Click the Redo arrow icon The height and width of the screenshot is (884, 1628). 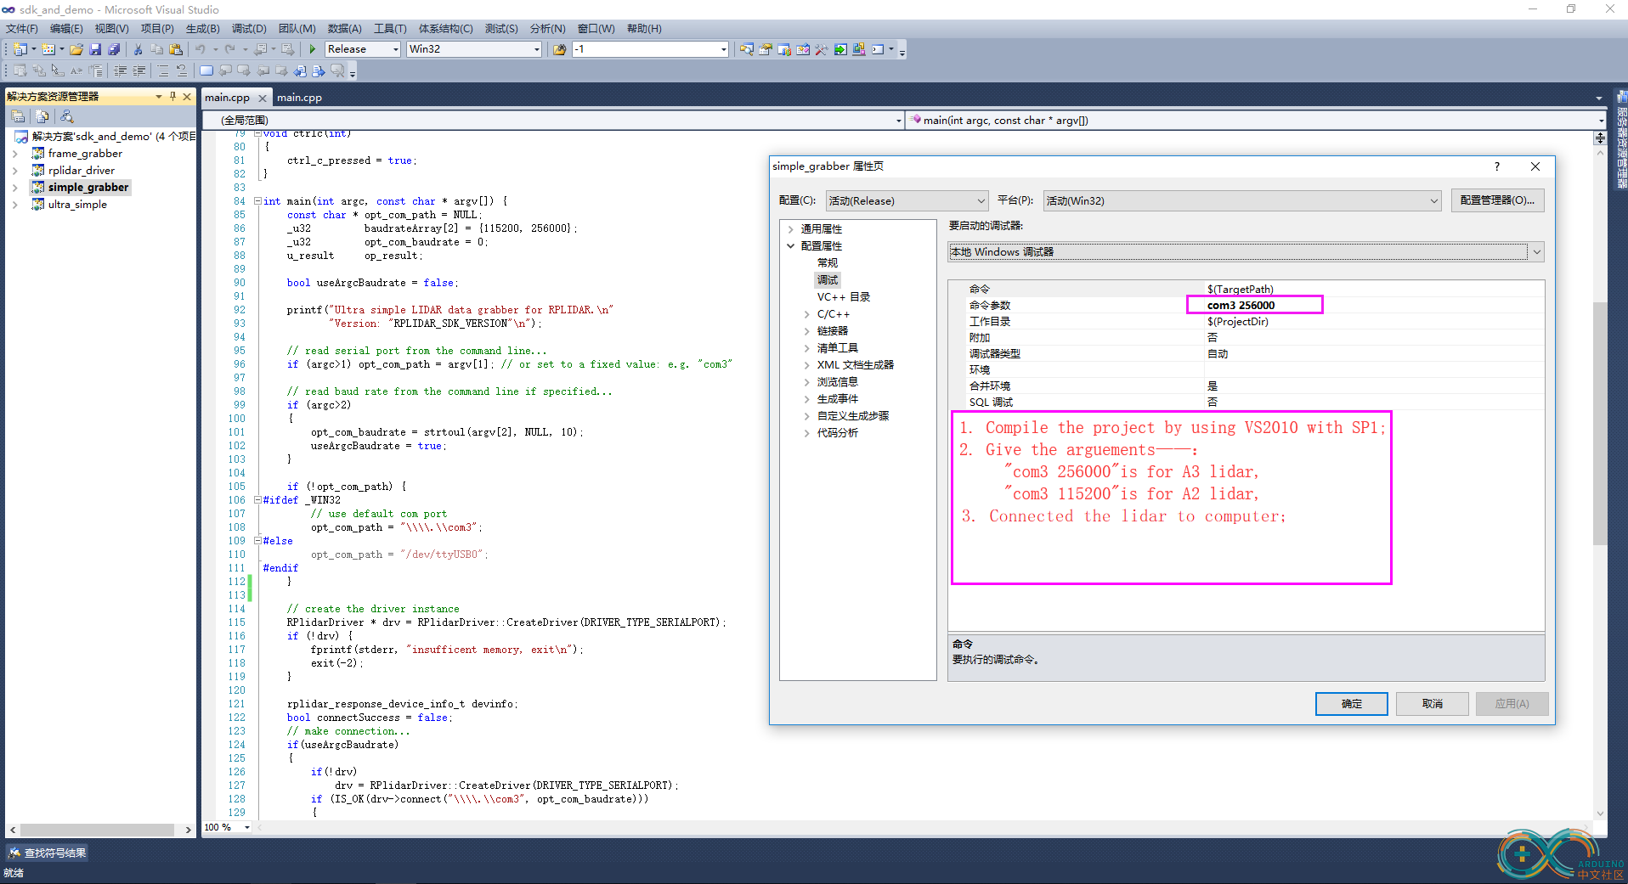point(229,49)
